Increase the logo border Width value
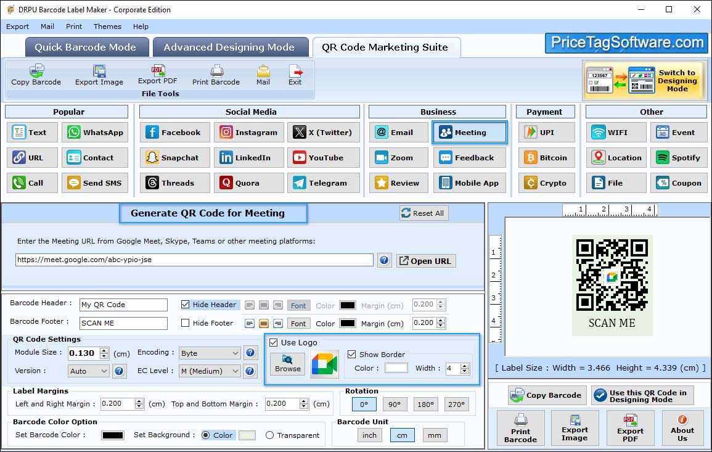Screen dimensions: 712x452 [x=465, y=366]
